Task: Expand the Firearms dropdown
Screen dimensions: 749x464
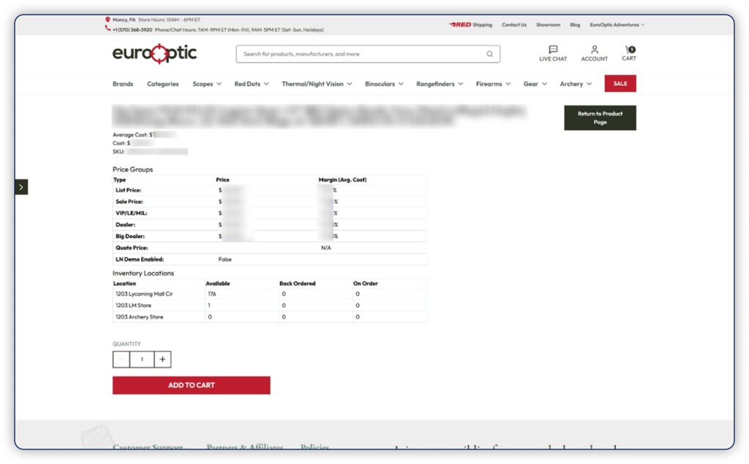Action: pos(492,83)
